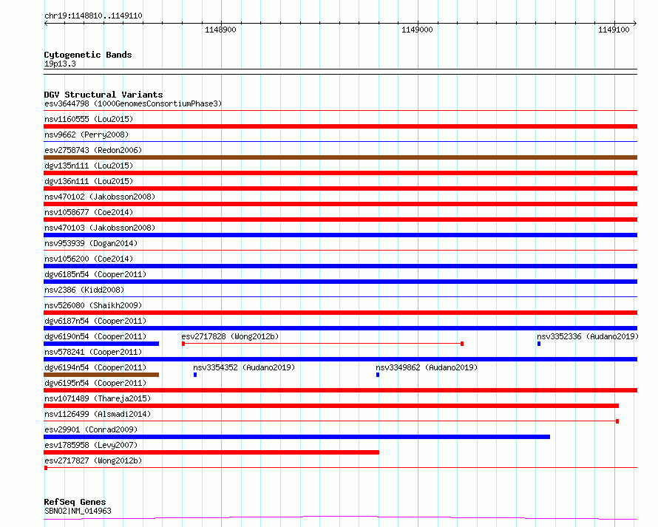
Task: Click the blue nsv470103 variant bar
Action: (340, 235)
